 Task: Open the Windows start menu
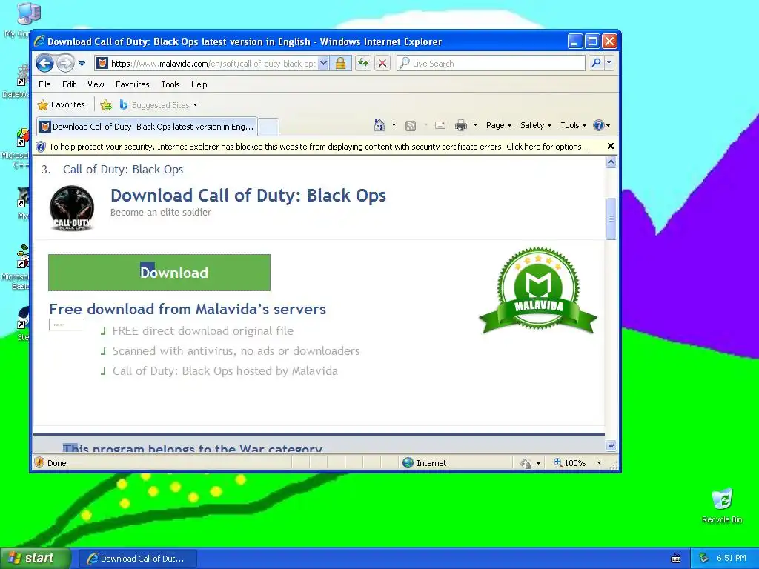pos(34,558)
